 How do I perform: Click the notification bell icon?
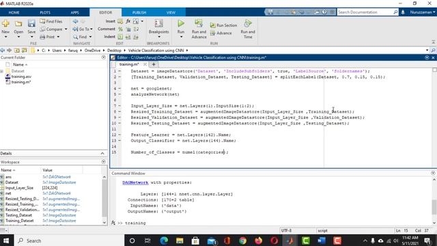(403, 12)
